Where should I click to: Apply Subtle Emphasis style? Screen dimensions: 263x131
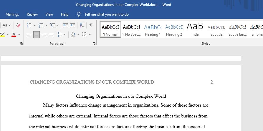[237, 29]
